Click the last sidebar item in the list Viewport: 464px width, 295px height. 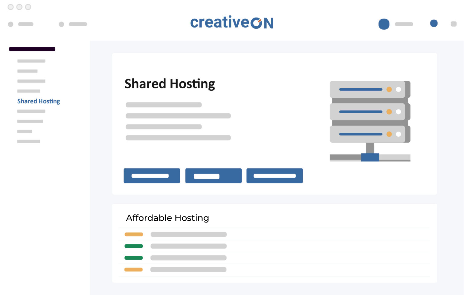coord(29,141)
